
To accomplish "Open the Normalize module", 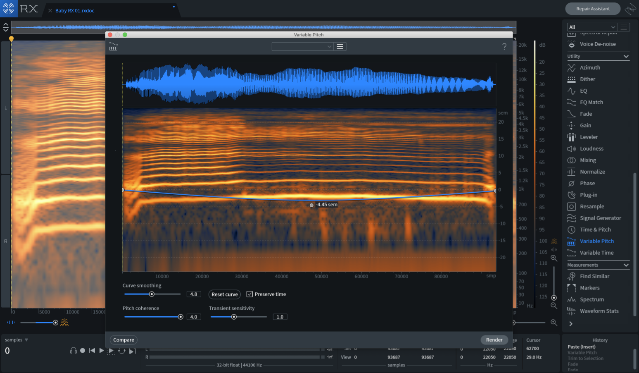I will click(598, 172).
